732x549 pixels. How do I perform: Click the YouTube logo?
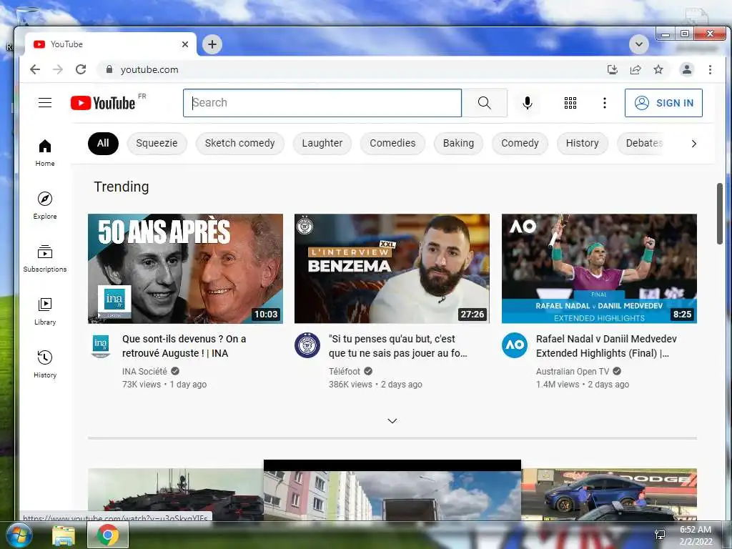pos(103,103)
